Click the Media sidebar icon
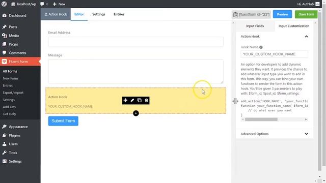This screenshot has height=183, width=326. tap(5, 36)
